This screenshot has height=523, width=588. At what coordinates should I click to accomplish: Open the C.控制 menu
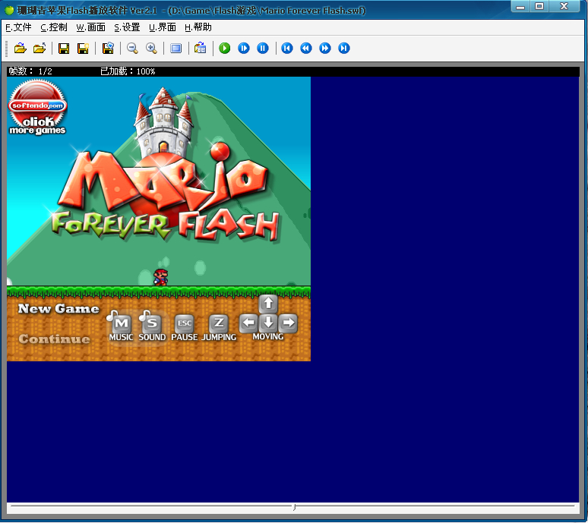[x=54, y=27]
